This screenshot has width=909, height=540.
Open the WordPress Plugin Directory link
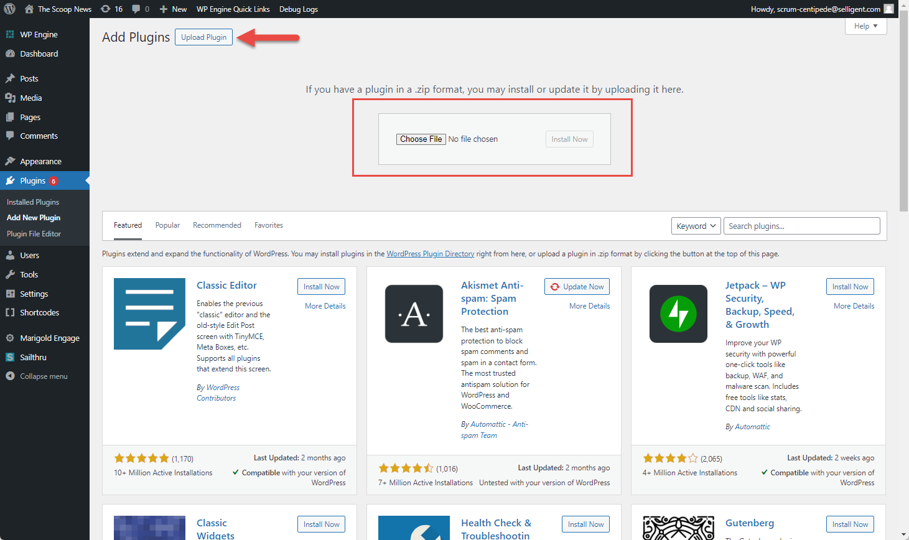coord(430,254)
